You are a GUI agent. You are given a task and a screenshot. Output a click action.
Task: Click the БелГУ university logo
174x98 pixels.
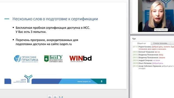tap(53, 59)
